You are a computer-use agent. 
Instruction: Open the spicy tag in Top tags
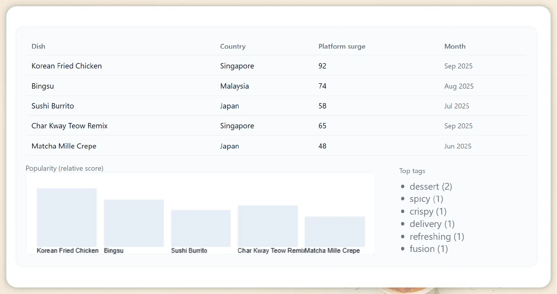click(426, 199)
